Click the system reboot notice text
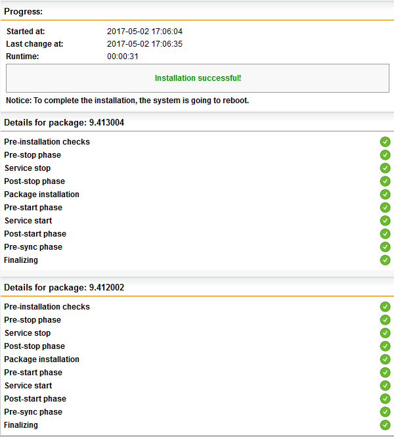 127,101
